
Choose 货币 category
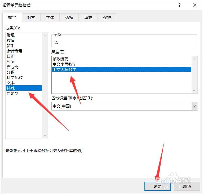[x=24, y=46]
